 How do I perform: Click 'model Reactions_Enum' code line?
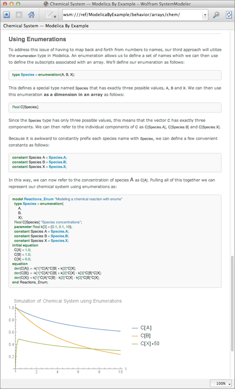tap(67, 199)
